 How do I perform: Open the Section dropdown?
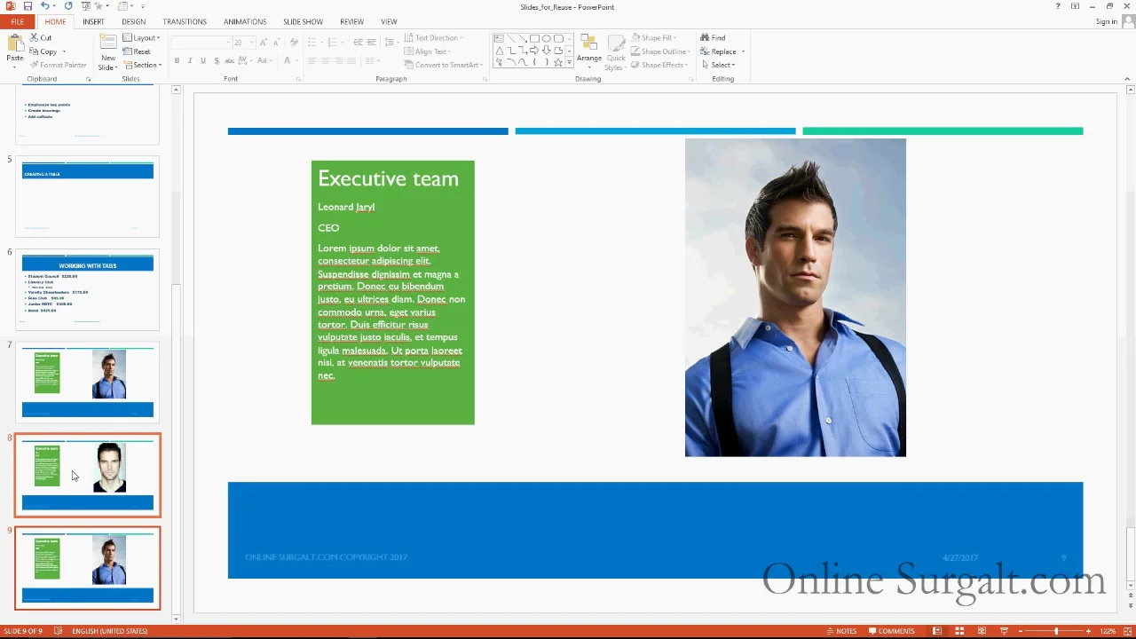click(143, 65)
